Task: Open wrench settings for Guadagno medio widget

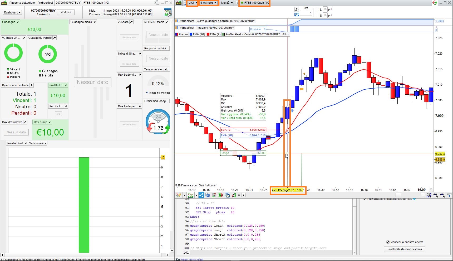Action: 95,22
